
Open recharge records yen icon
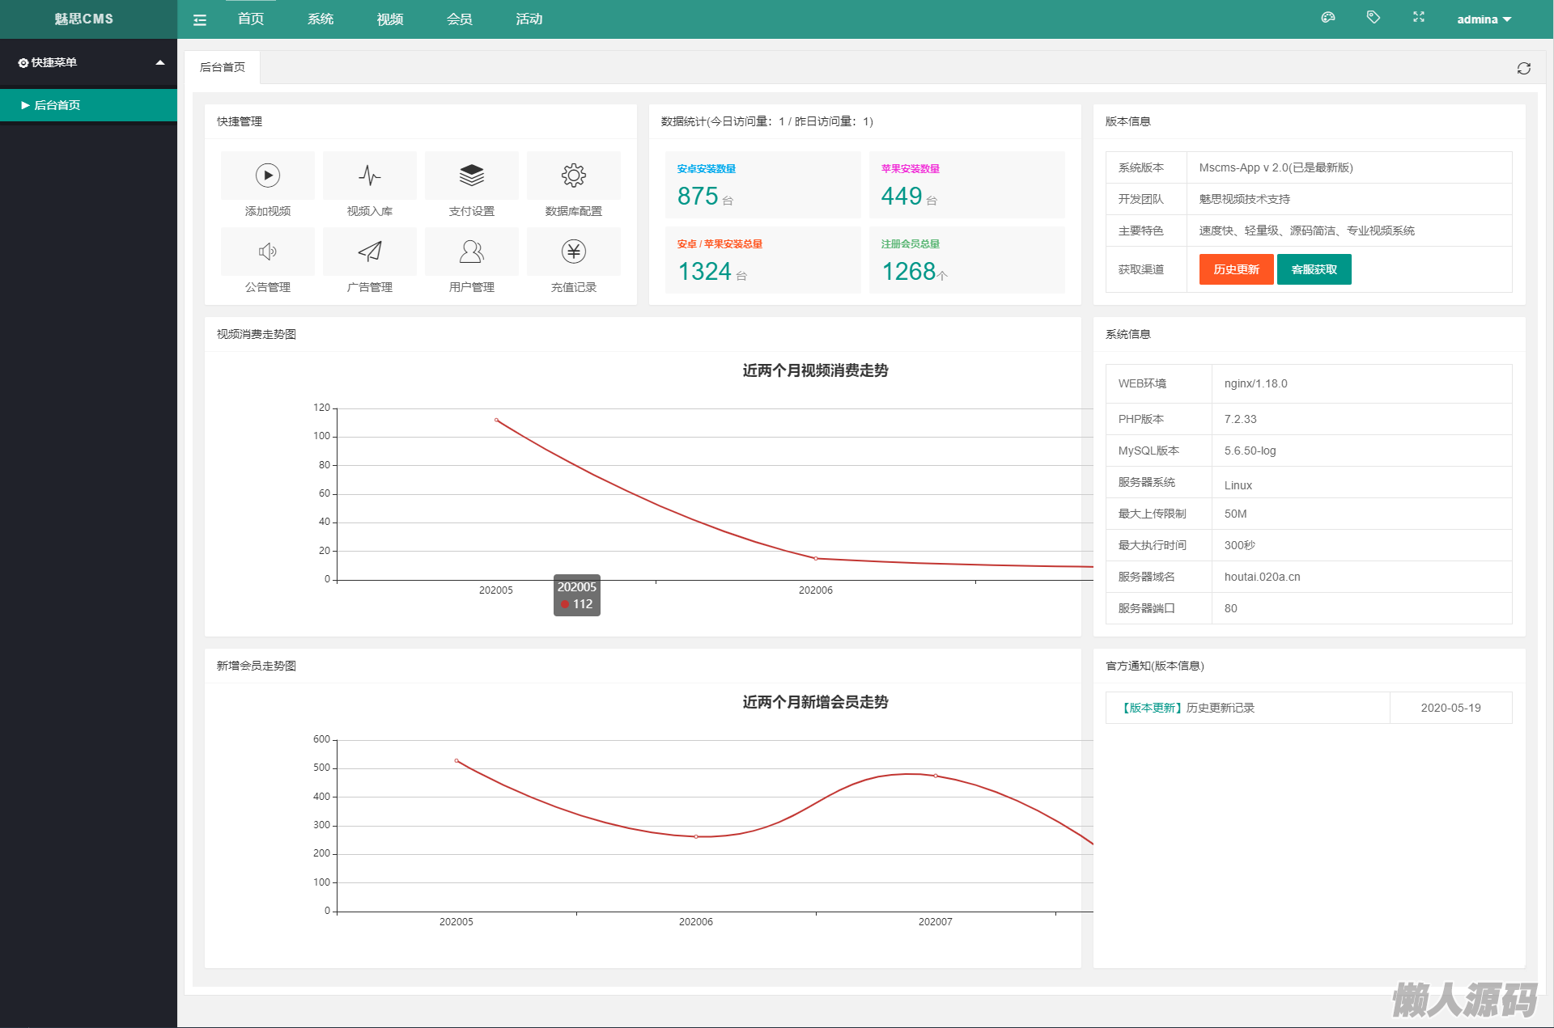pos(573,252)
